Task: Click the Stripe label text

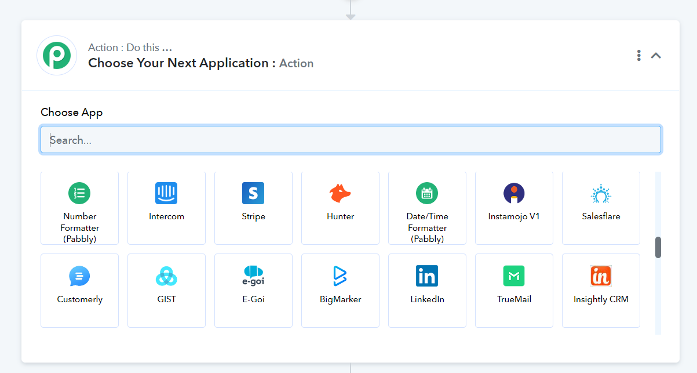Action: pos(253,216)
